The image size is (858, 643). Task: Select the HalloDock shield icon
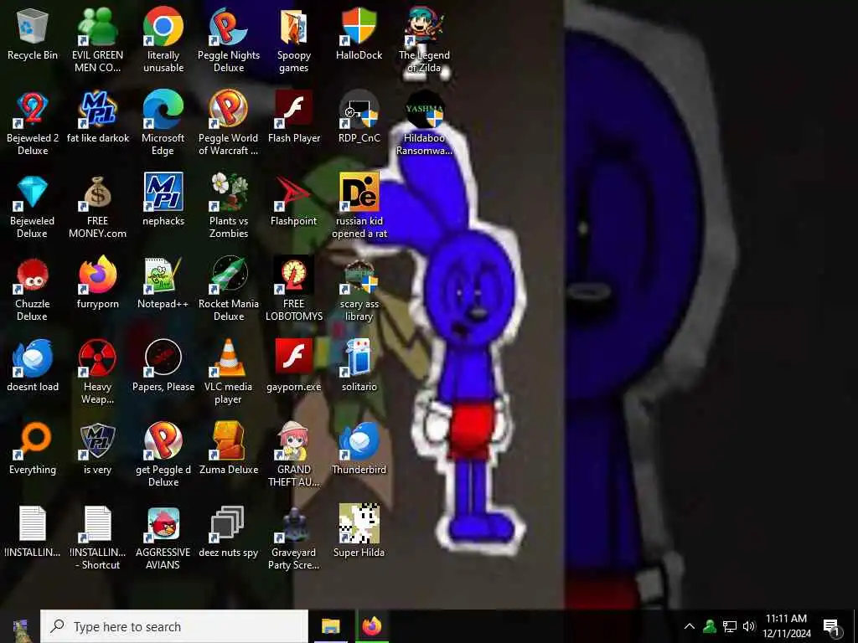tap(359, 26)
